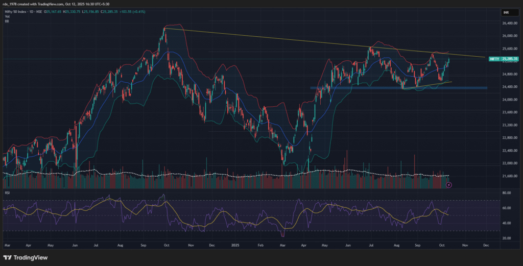Click the blue horizontal support zone

(398, 88)
